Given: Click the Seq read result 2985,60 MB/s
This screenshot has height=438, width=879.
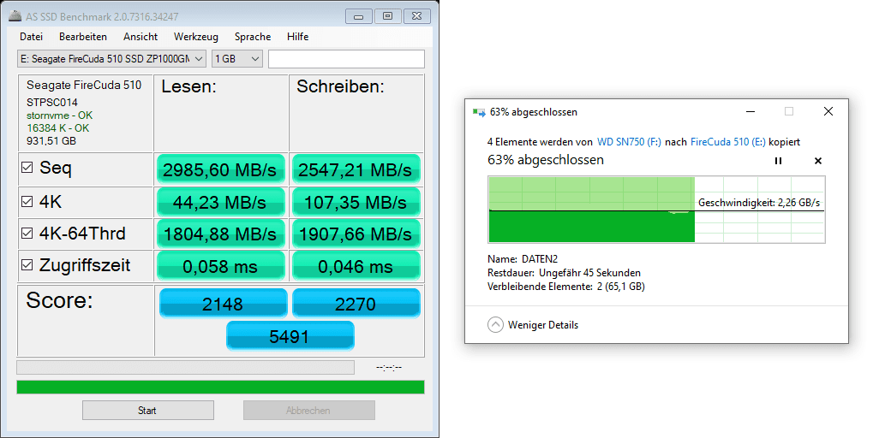Looking at the screenshot, I should [221, 169].
